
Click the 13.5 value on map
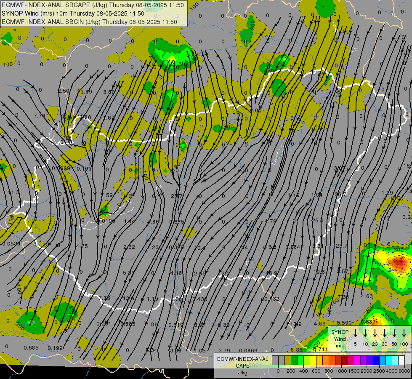(128, 299)
